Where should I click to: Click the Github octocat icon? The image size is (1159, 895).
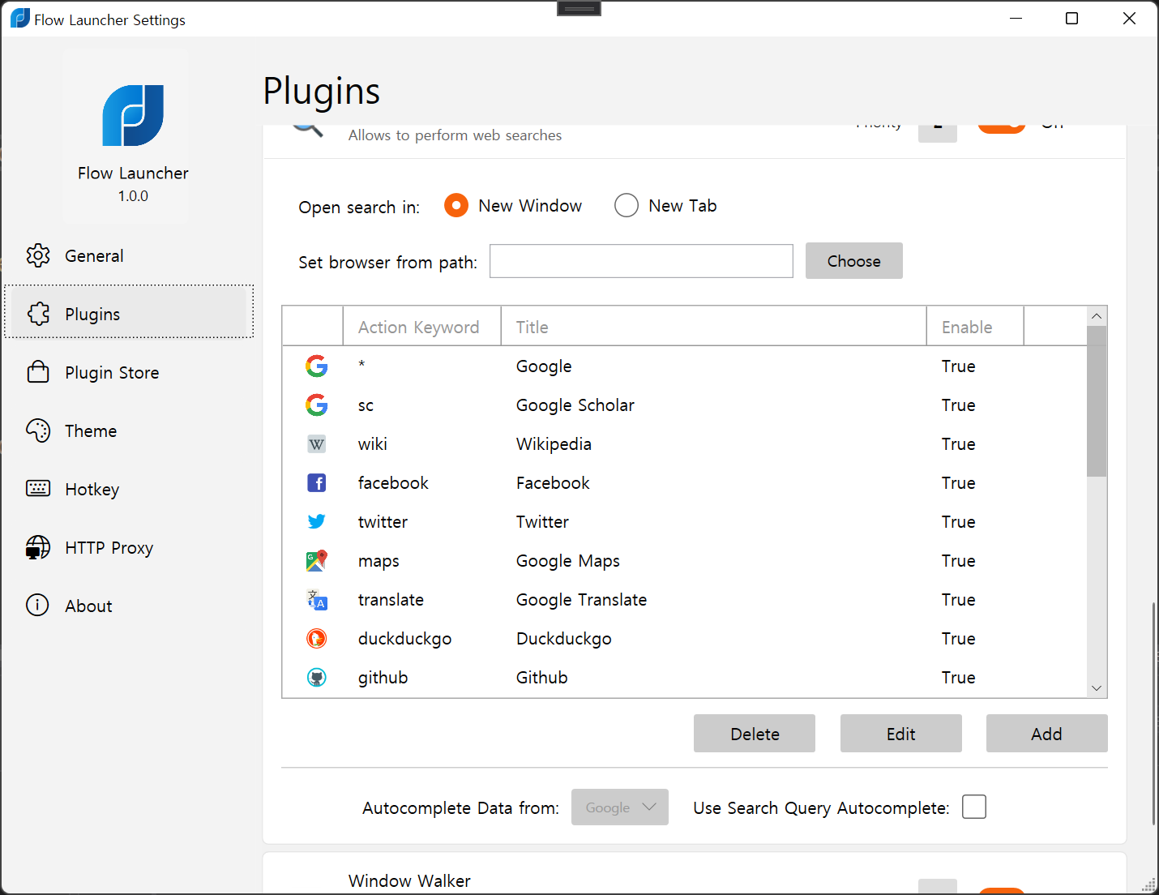[317, 678]
